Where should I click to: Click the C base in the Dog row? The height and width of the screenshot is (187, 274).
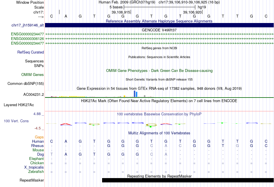click(151, 154)
